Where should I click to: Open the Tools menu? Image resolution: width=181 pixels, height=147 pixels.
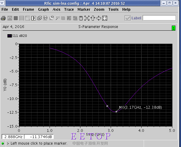point(113,10)
